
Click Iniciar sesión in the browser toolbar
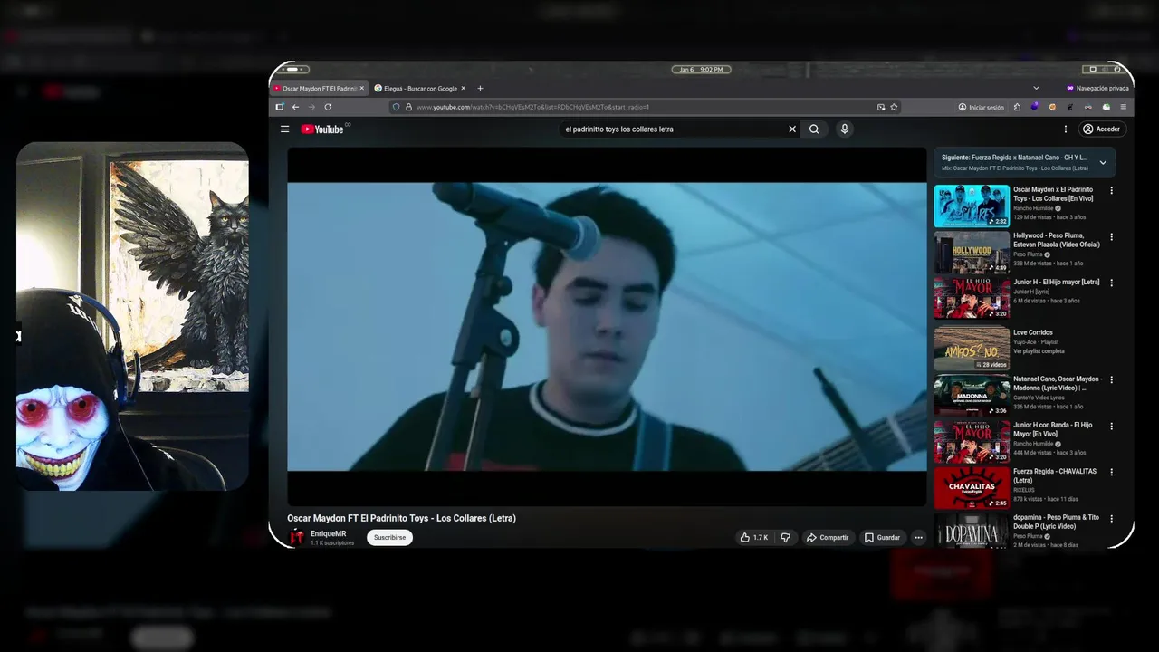tap(982, 107)
